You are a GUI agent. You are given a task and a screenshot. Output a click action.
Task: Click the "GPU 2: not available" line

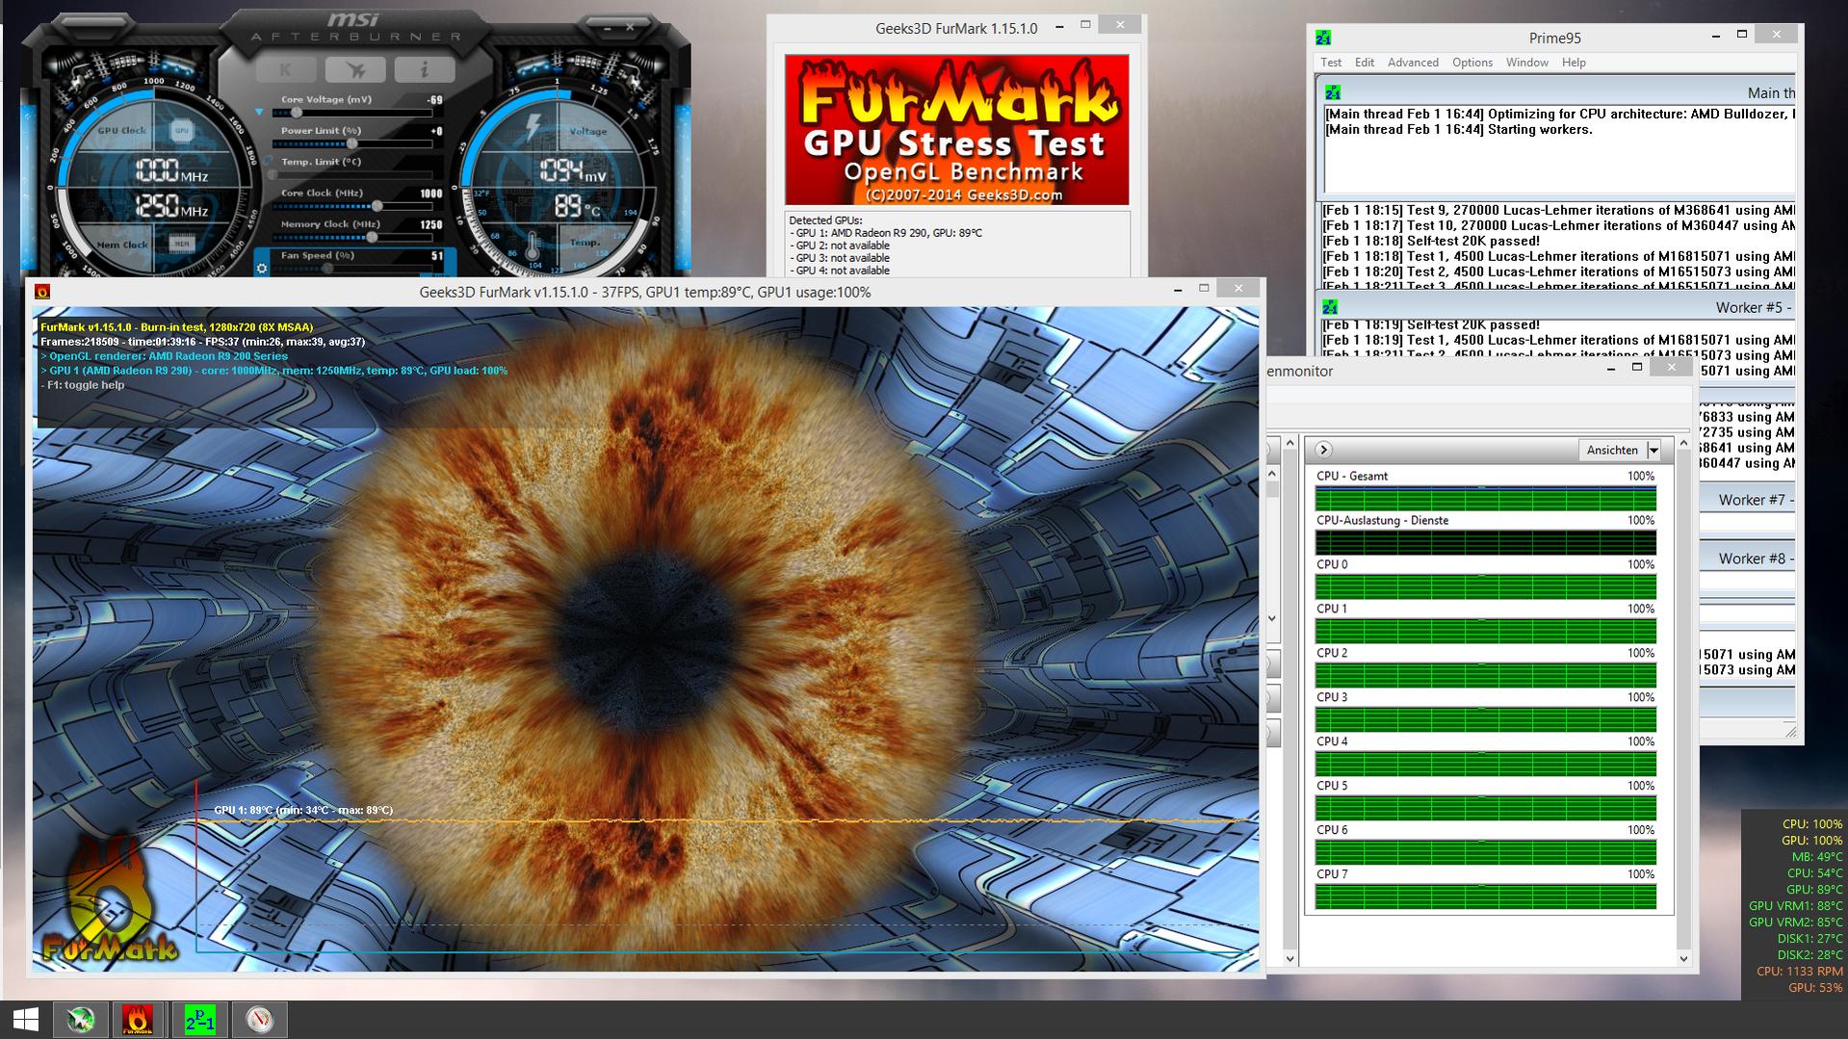[x=840, y=246]
